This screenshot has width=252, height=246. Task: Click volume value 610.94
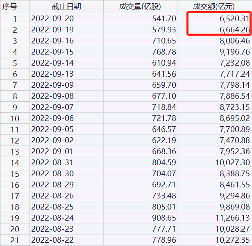[x=164, y=63]
